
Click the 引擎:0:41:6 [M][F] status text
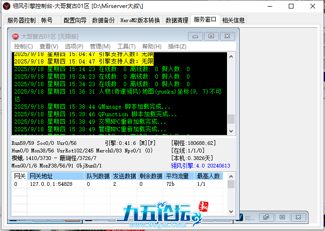(130, 143)
